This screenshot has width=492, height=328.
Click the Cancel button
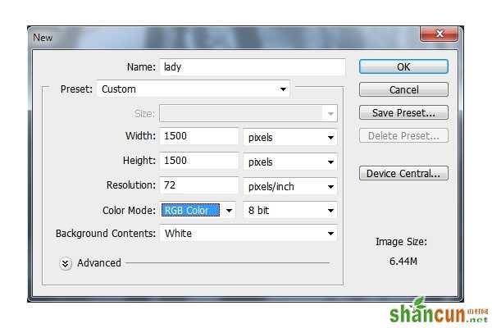pyautogui.click(x=403, y=89)
